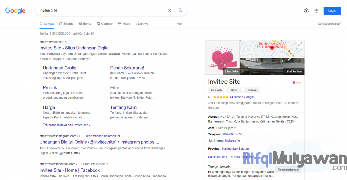The height and width of the screenshot is (180, 347).
Task: Switch to the Gambar tab
Action: click(105, 24)
